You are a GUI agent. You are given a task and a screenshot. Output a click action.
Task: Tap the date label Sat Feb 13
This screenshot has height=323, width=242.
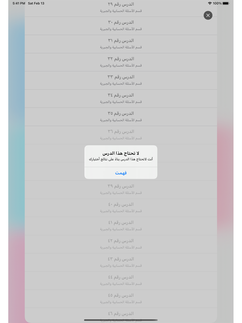[x=36, y=3]
